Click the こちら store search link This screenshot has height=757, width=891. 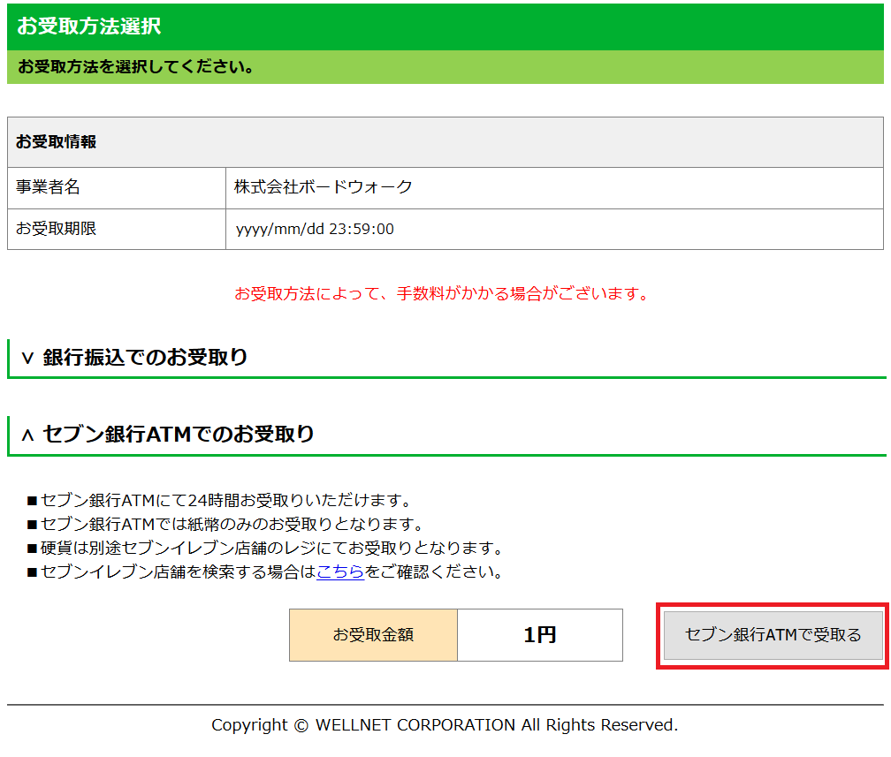pyautogui.click(x=340, y=572)
